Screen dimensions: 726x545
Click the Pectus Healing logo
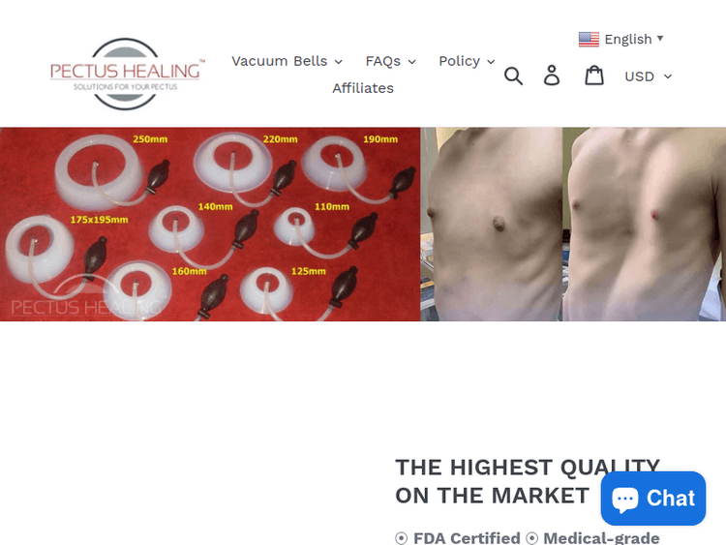(x=125, y=75)
